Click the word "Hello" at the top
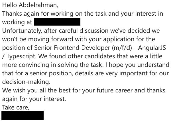 click(x=9, y=5)
